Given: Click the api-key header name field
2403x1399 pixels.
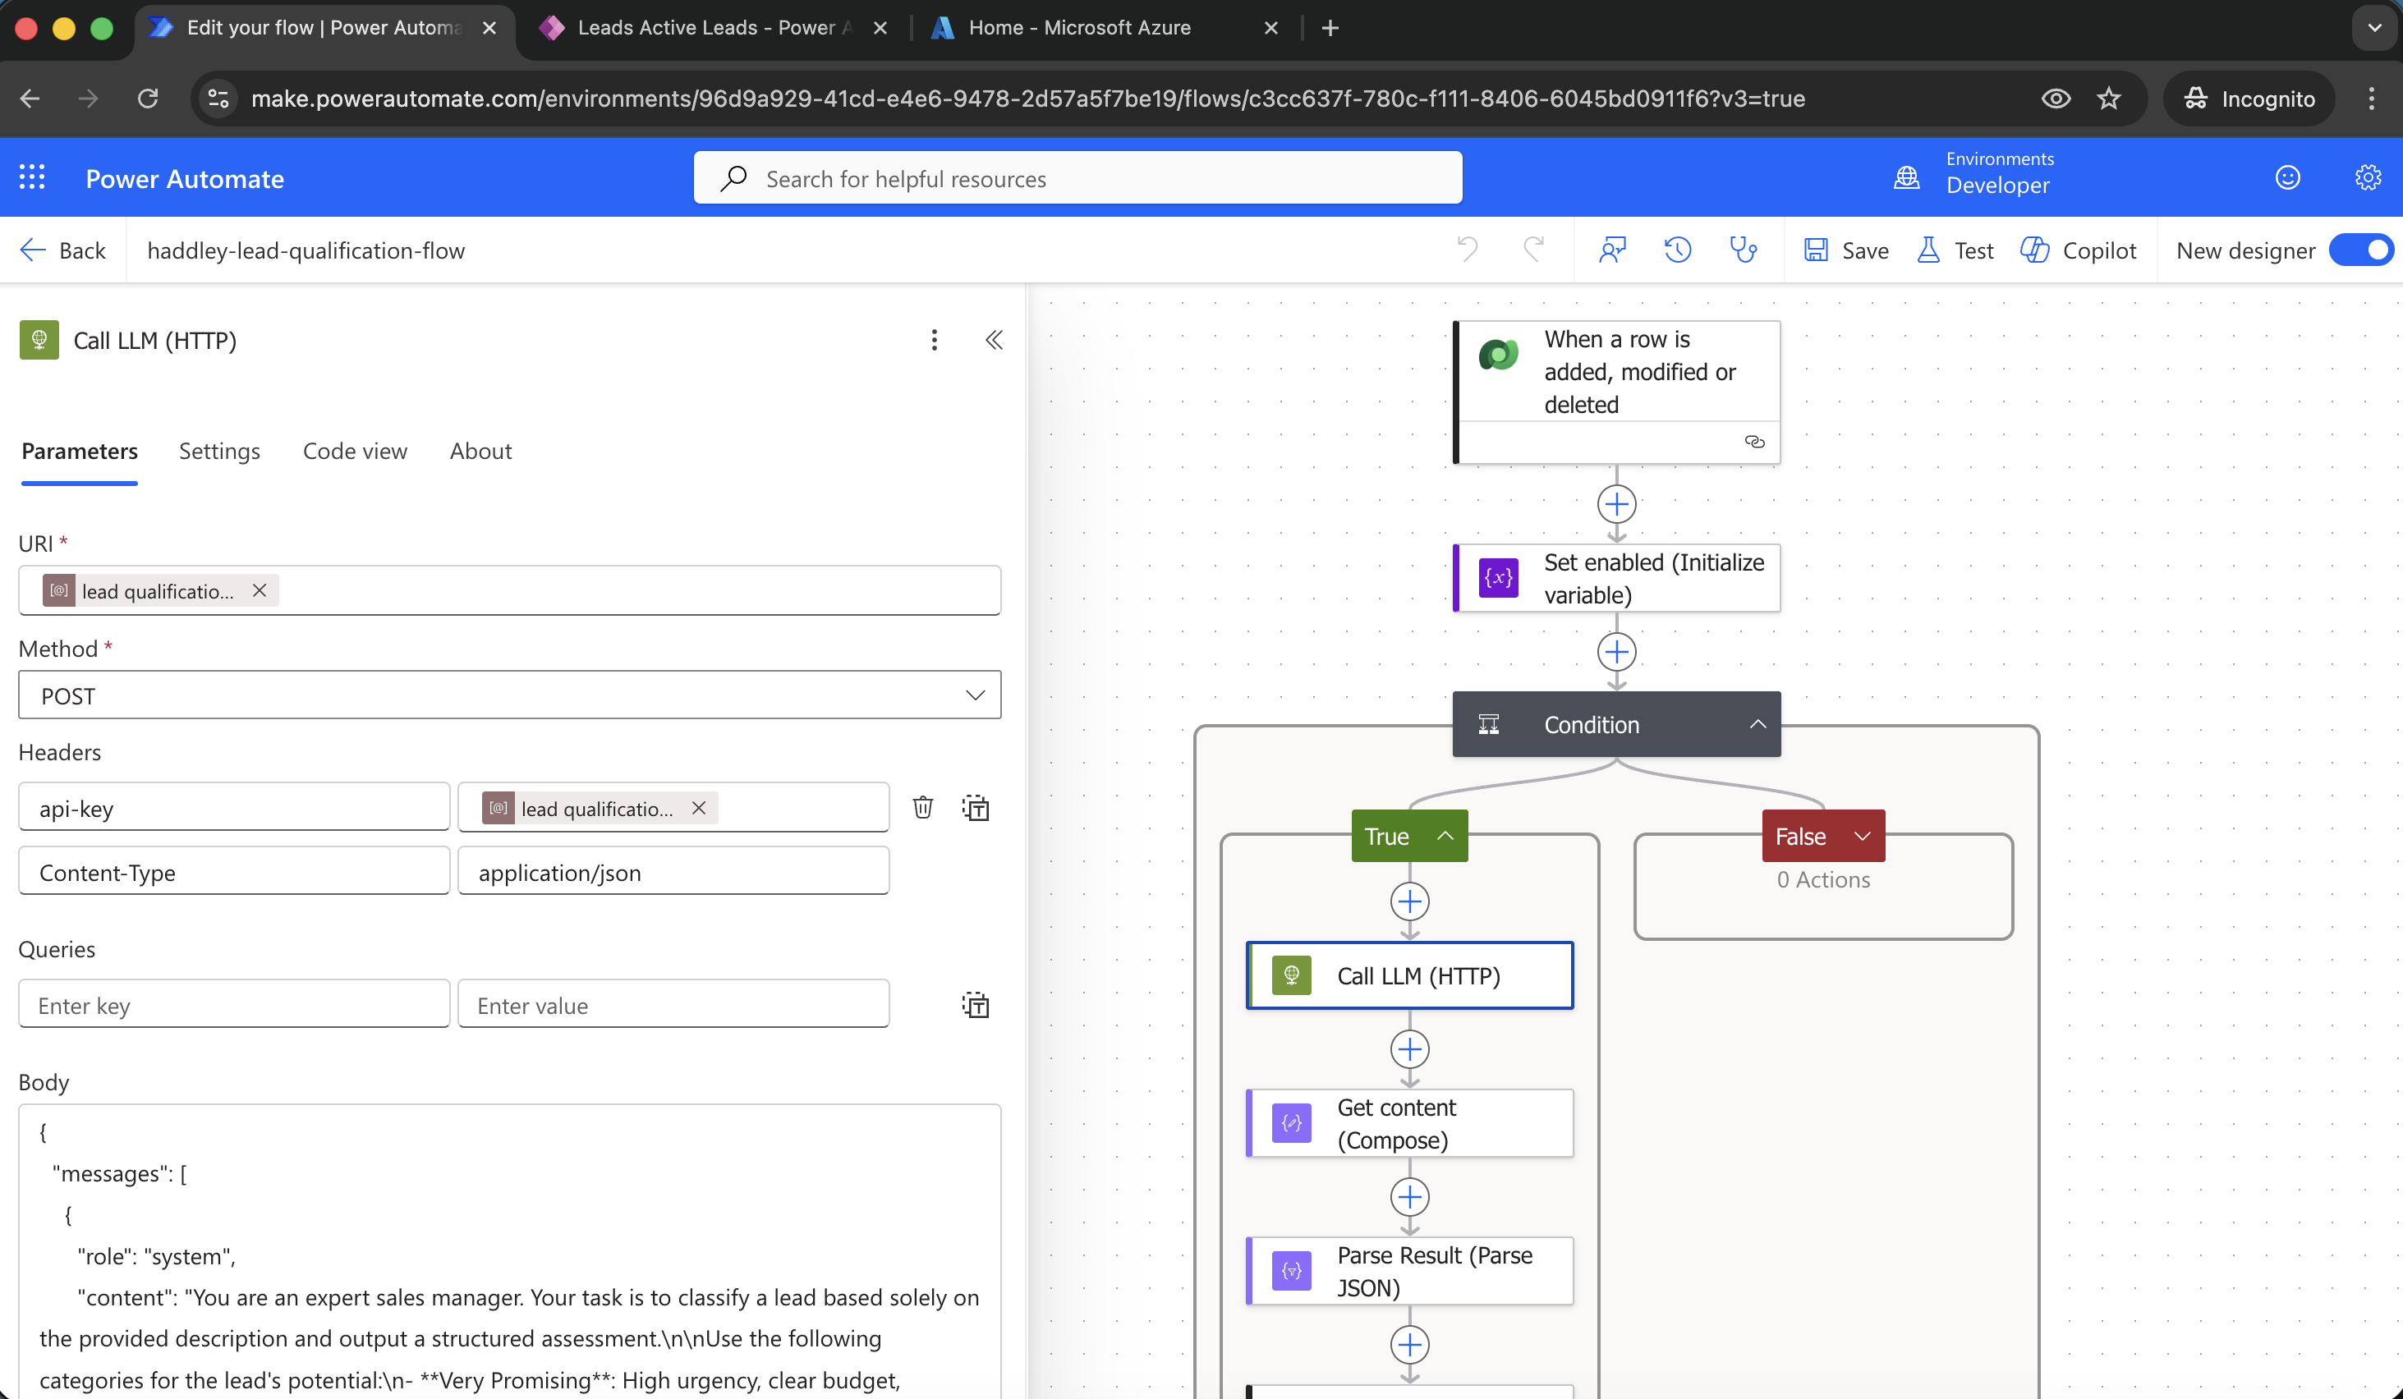Looking at the screenshot, I should [x=233, y=808].
